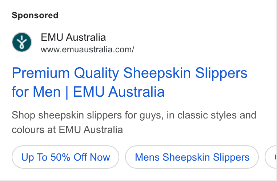Click the word 'Premium' in the blue headline
Screen dimensions: 277x181
[x=41, y=73]
